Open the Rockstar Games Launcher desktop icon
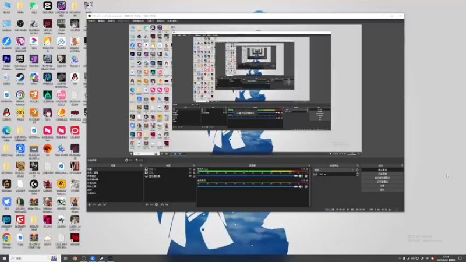This screenshot has width=466, height=262. [x=61, y=186]
